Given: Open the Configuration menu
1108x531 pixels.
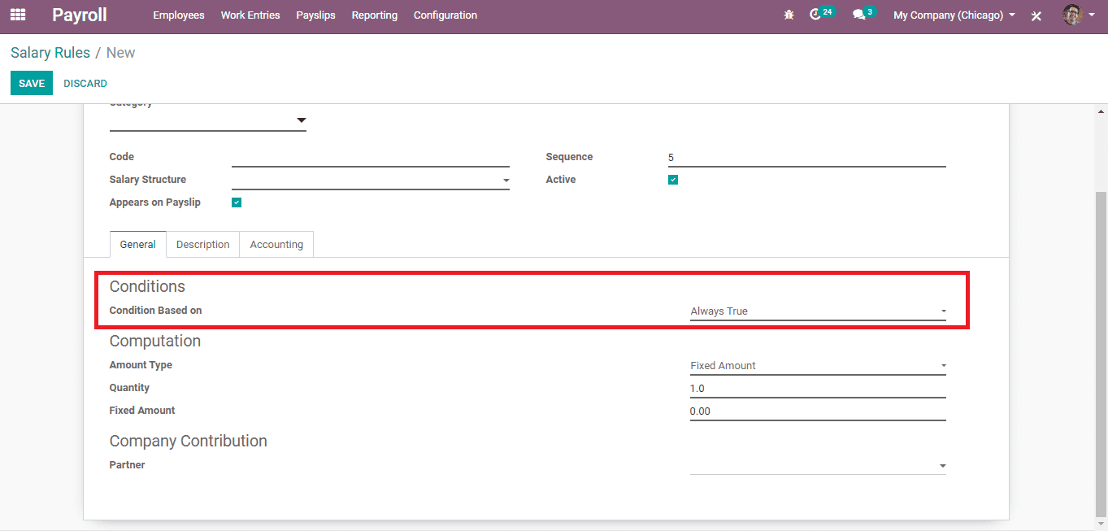Looking at the screenshot, I should [x=445, y=15].
